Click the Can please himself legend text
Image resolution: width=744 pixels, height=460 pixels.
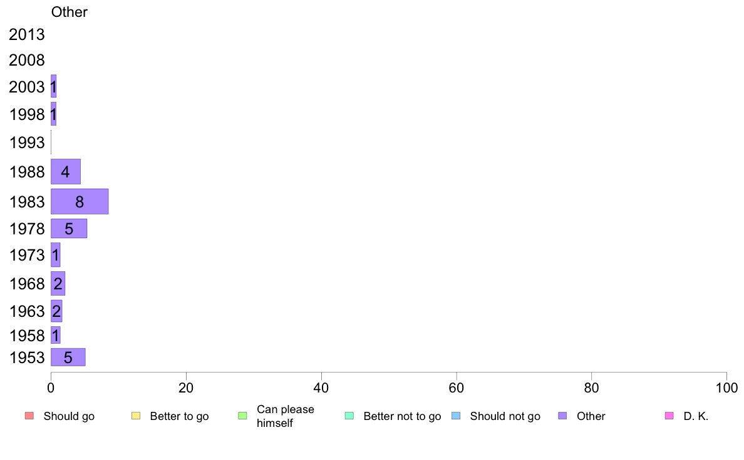coord(286,416)
